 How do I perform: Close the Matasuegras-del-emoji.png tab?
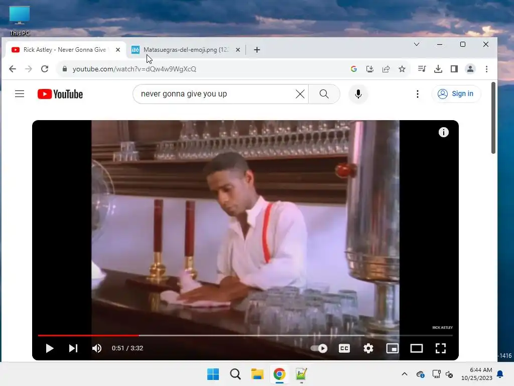tap(238, 50)
